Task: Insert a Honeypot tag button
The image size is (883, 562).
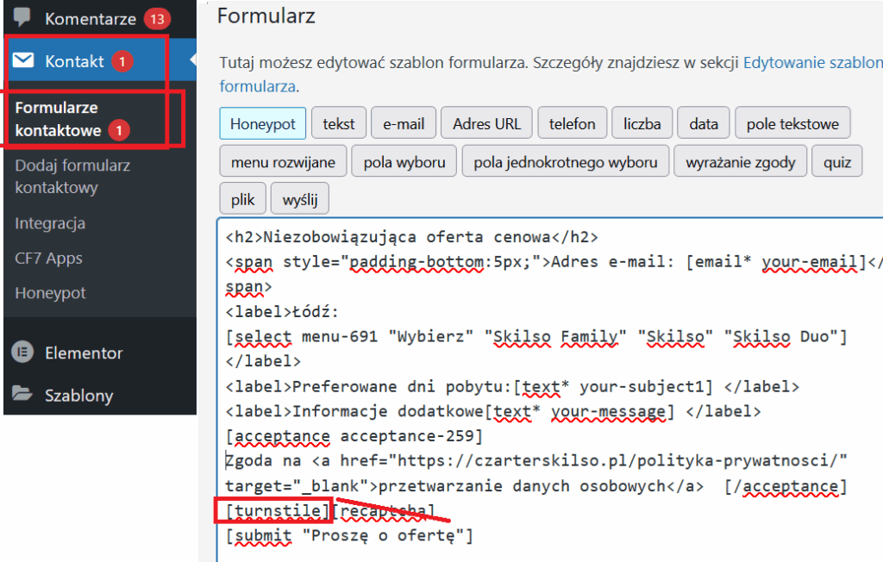Action: click(x=262, y=123)
